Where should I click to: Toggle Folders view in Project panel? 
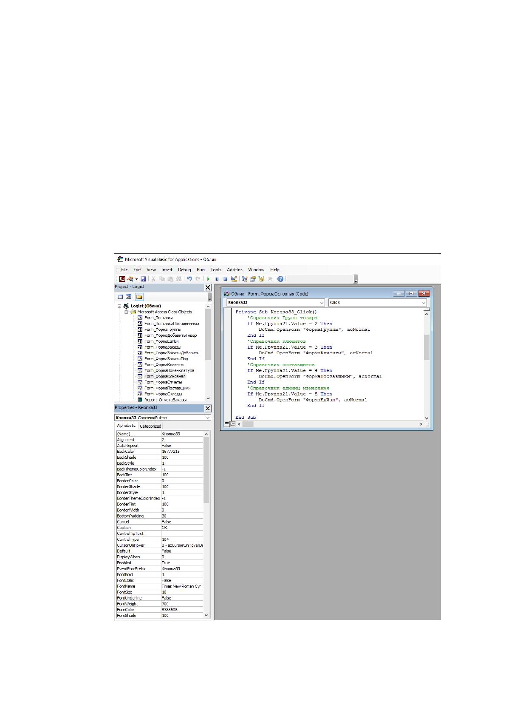point(139,297)
